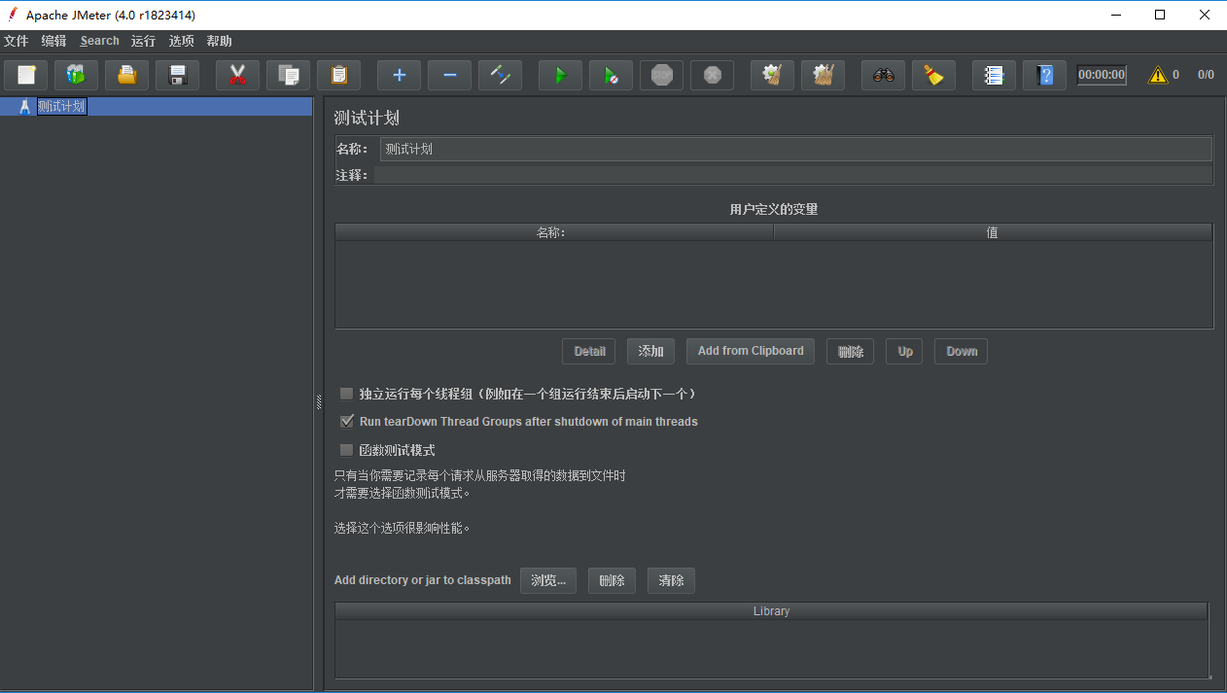Open the Templates toolbar icon

pyautogui.click(x=77, y=75)
